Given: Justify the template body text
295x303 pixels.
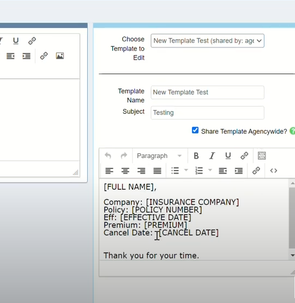Looking at the screenshot, I should [157, 171].
